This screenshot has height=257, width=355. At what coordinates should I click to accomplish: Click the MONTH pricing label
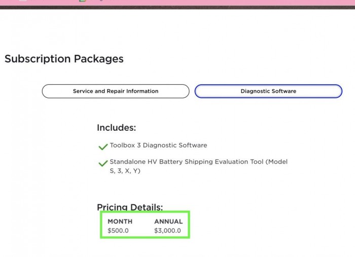[120, 222]
